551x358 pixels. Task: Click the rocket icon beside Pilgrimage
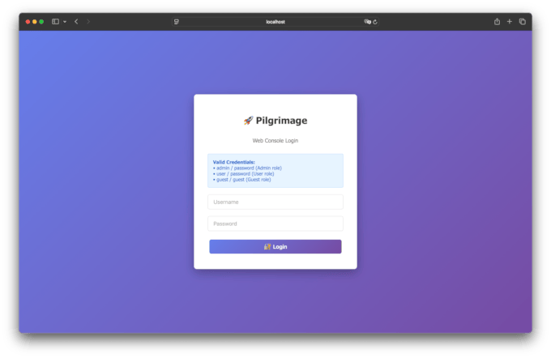(x=248, y=121)
